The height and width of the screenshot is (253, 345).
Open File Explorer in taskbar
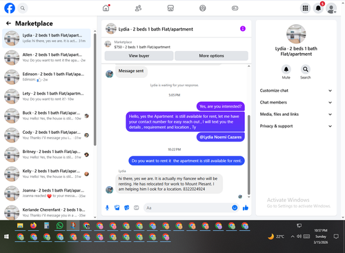(20, 226)
